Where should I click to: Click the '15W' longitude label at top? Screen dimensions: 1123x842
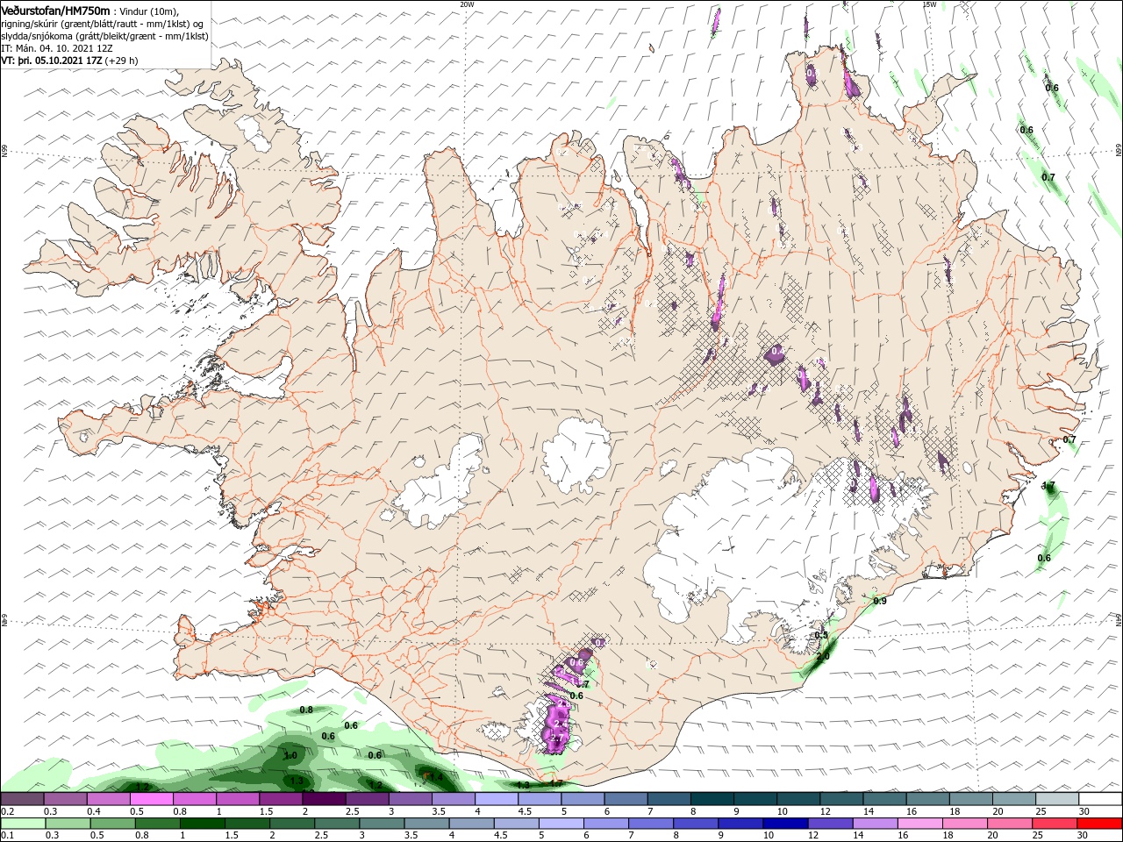[929, 4]
